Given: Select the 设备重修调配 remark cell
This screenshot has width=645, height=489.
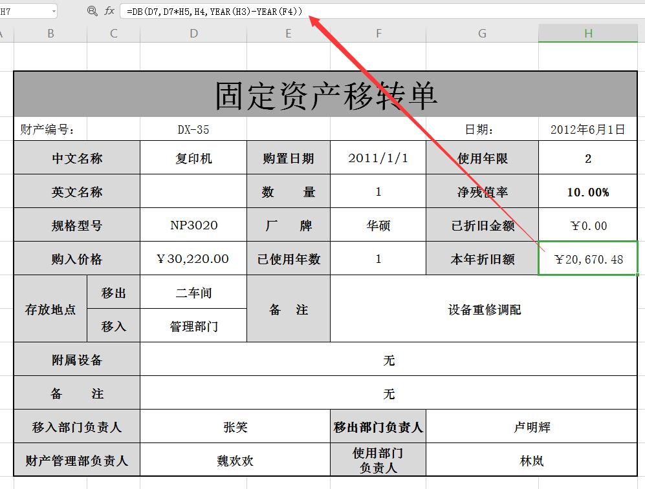Looking at the screenshot, I should [482, 309].
